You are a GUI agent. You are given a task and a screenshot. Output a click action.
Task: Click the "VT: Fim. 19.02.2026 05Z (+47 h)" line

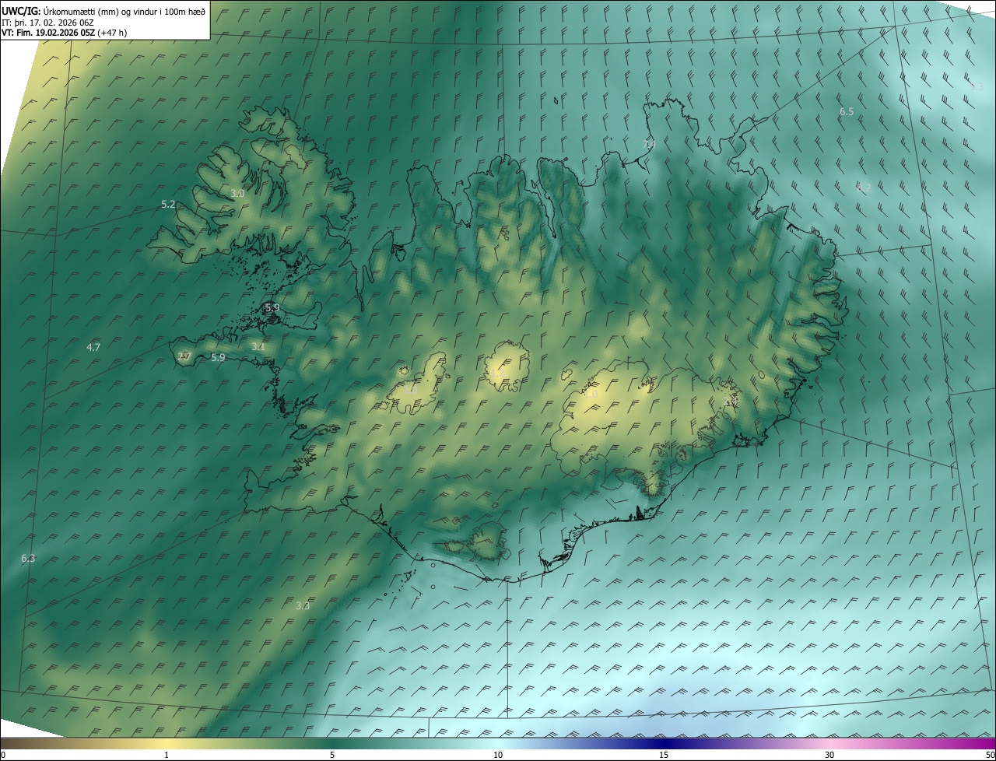tap(65, 33)
